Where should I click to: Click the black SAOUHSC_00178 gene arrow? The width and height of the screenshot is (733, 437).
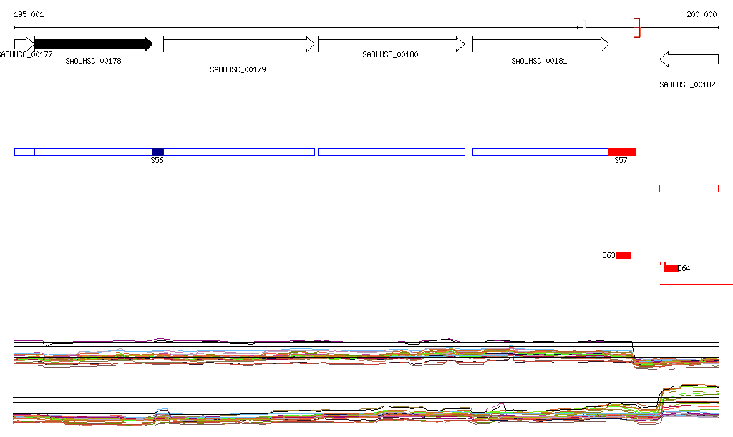tap(93, 44)
